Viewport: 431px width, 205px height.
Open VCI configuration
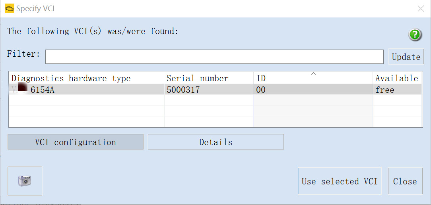tap(76, 142)
